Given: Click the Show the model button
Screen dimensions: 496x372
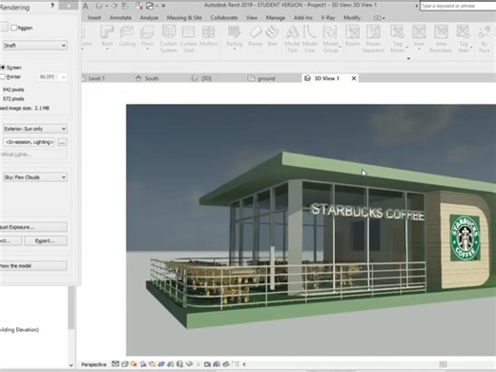Looking at the screenshot, I should pos(33,266).
